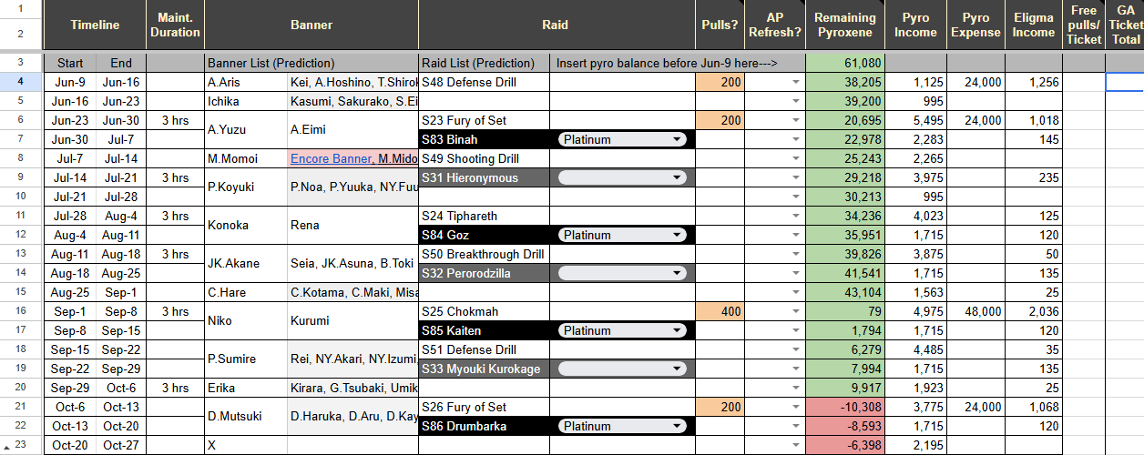Screen dimensions: 1144x455
Task: Open the empty dropdown chip beside S31 Hieronymous
Action: coord(623,177)
